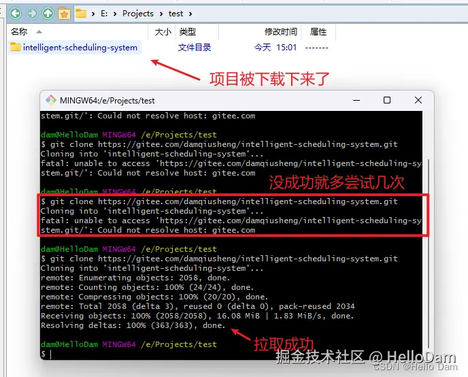468x377 pixels.
Task: Sort by 属性 column header
Action: coord(318,31)
